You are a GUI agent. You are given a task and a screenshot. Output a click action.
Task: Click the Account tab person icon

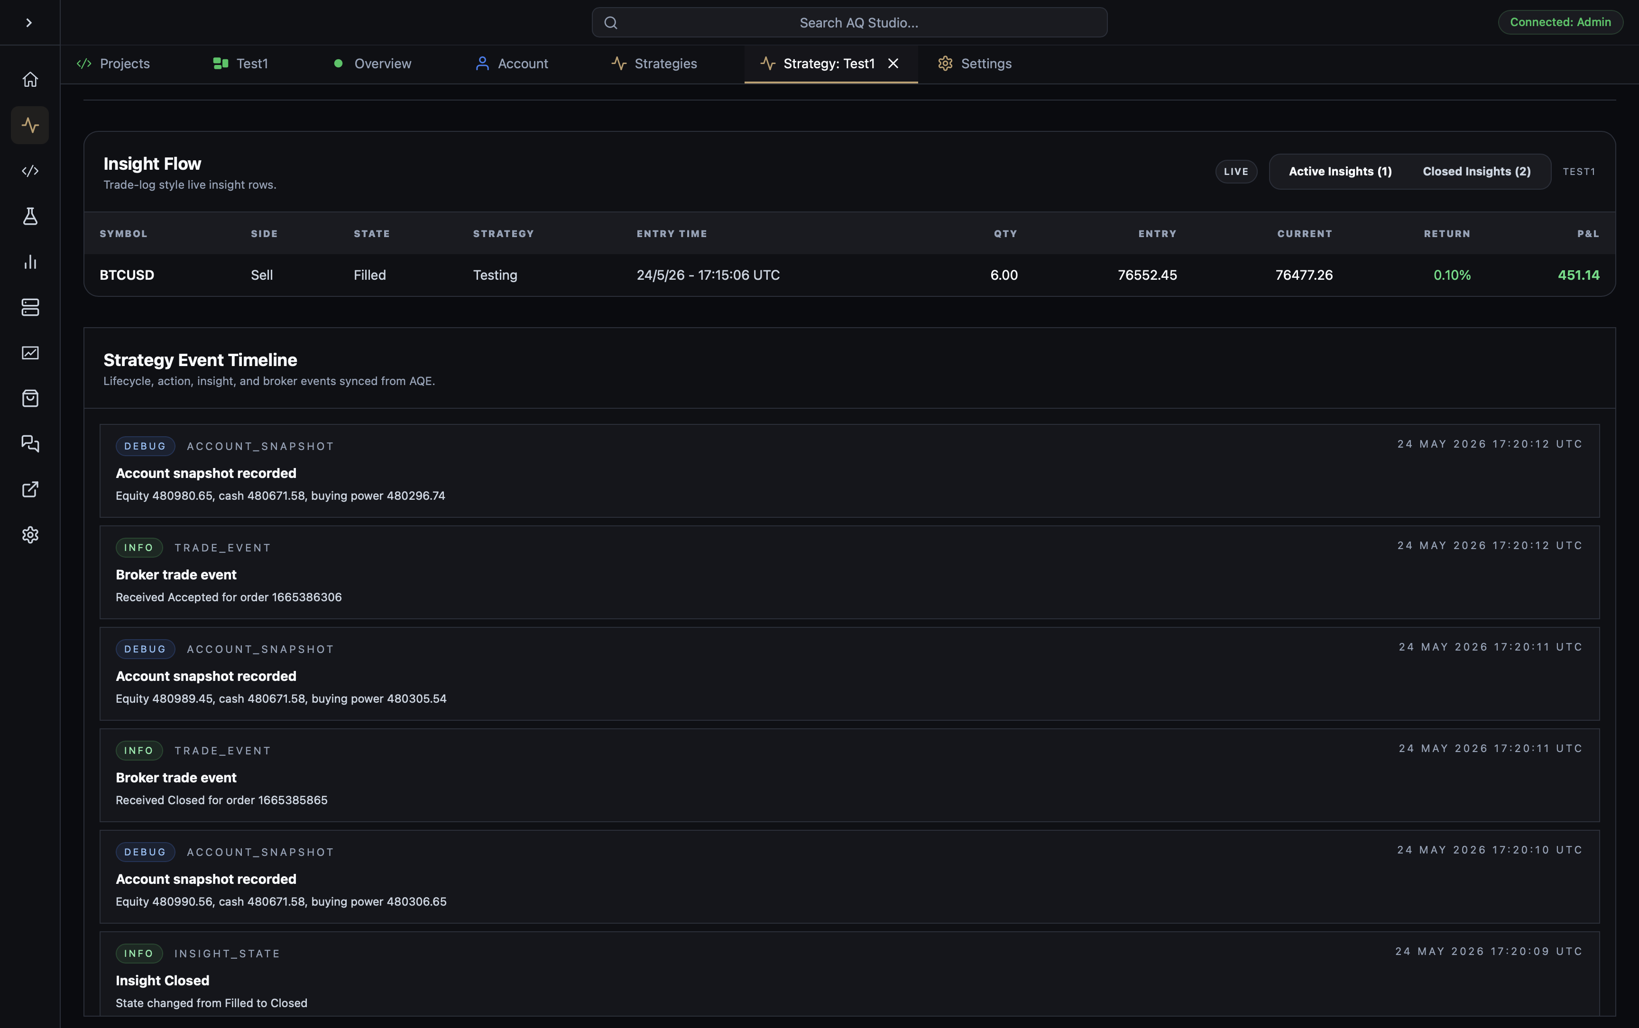click(x=482, y=63)
